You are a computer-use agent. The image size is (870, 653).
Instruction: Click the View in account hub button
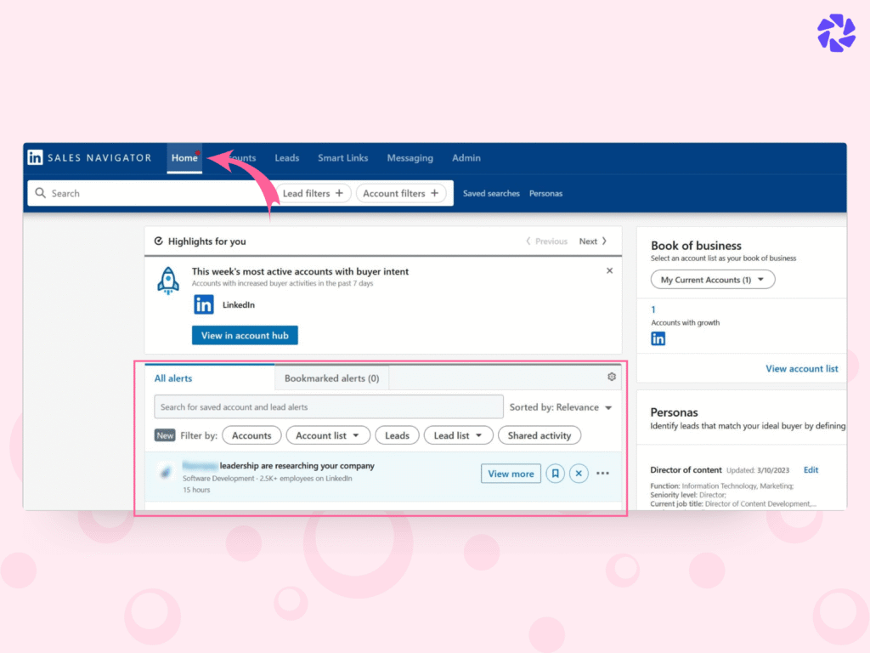point(245,335)
